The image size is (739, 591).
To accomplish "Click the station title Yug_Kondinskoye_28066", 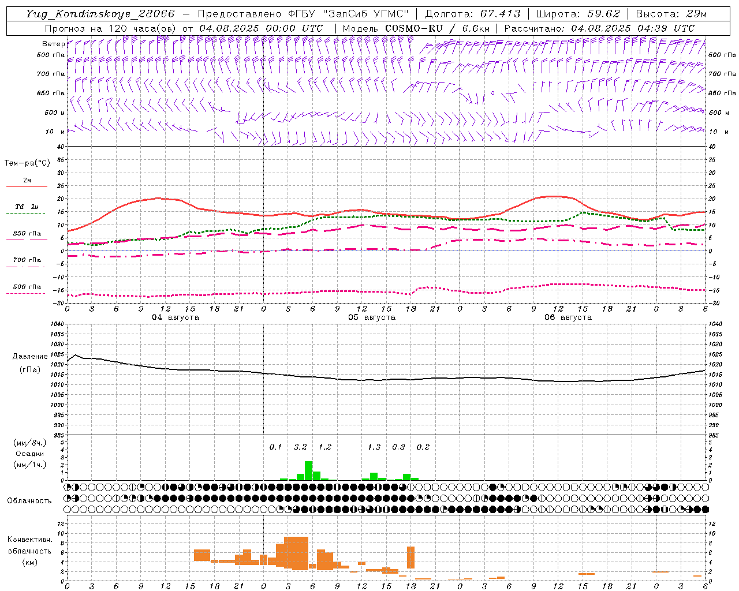I will [x=100, y=14].
